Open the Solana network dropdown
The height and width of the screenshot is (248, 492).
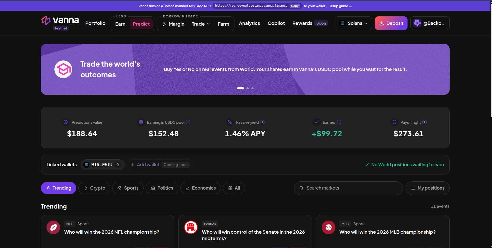(353, 23)
